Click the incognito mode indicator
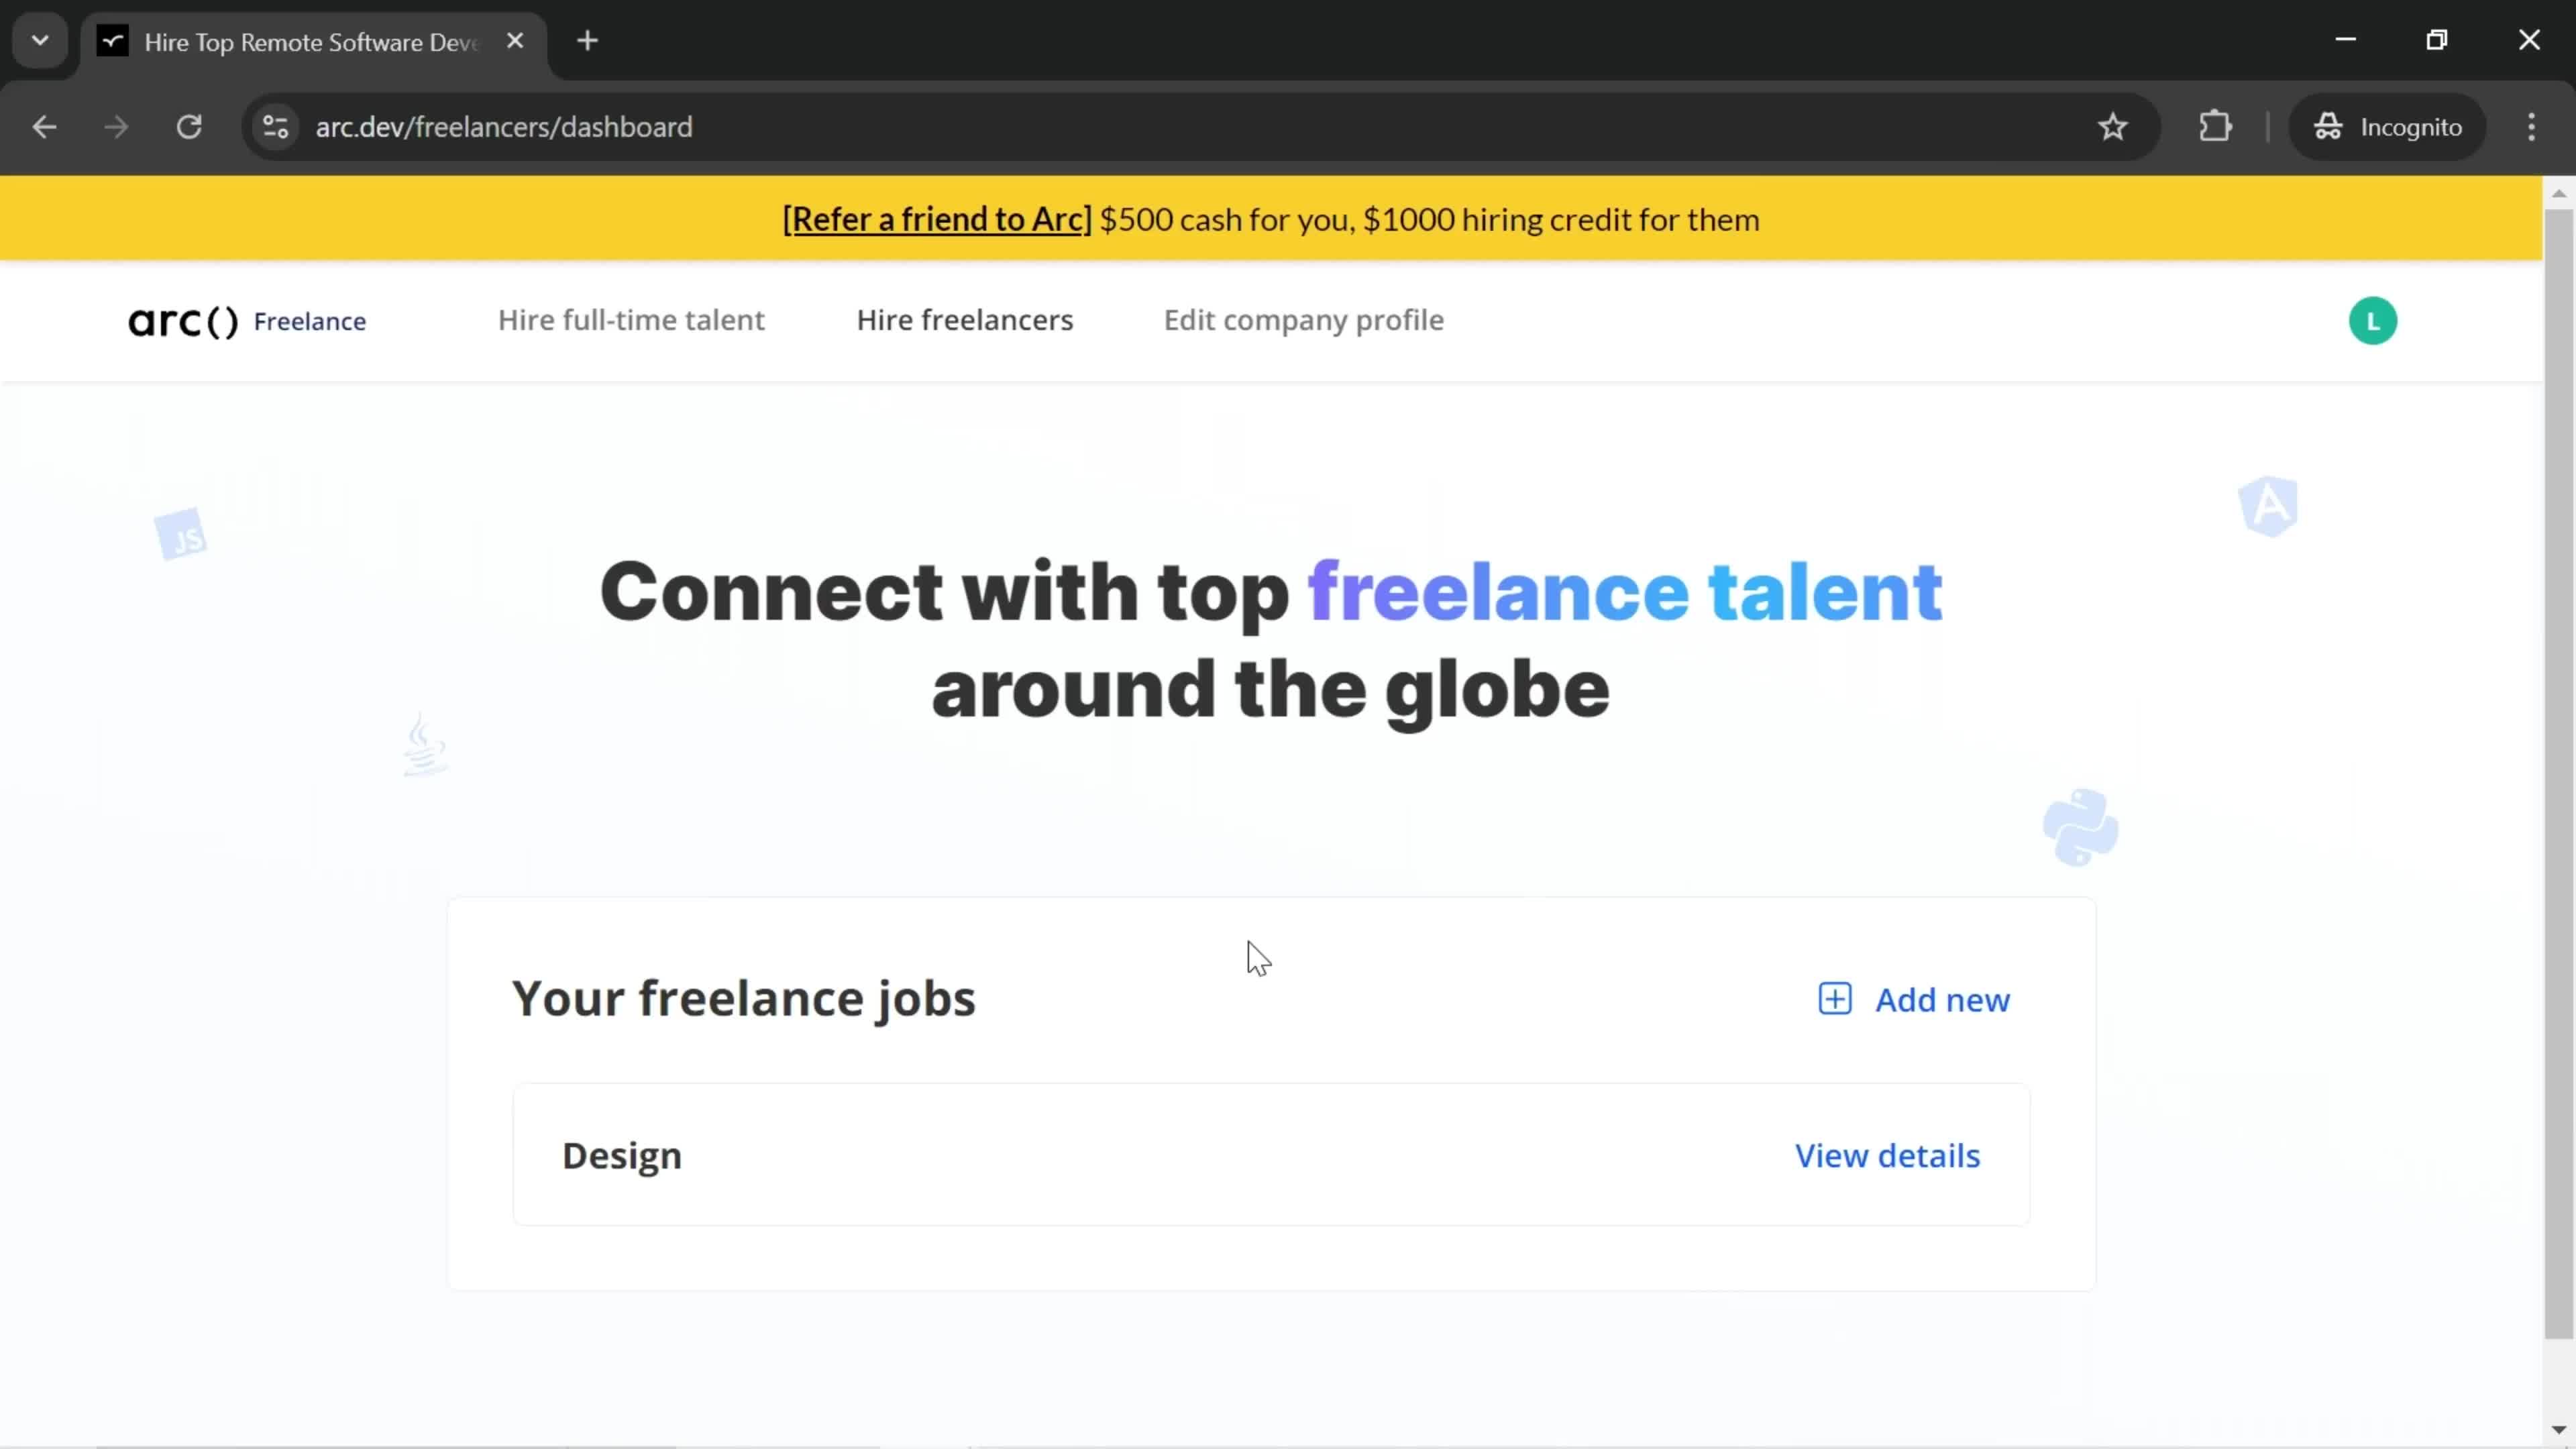 coord(2398,125)
